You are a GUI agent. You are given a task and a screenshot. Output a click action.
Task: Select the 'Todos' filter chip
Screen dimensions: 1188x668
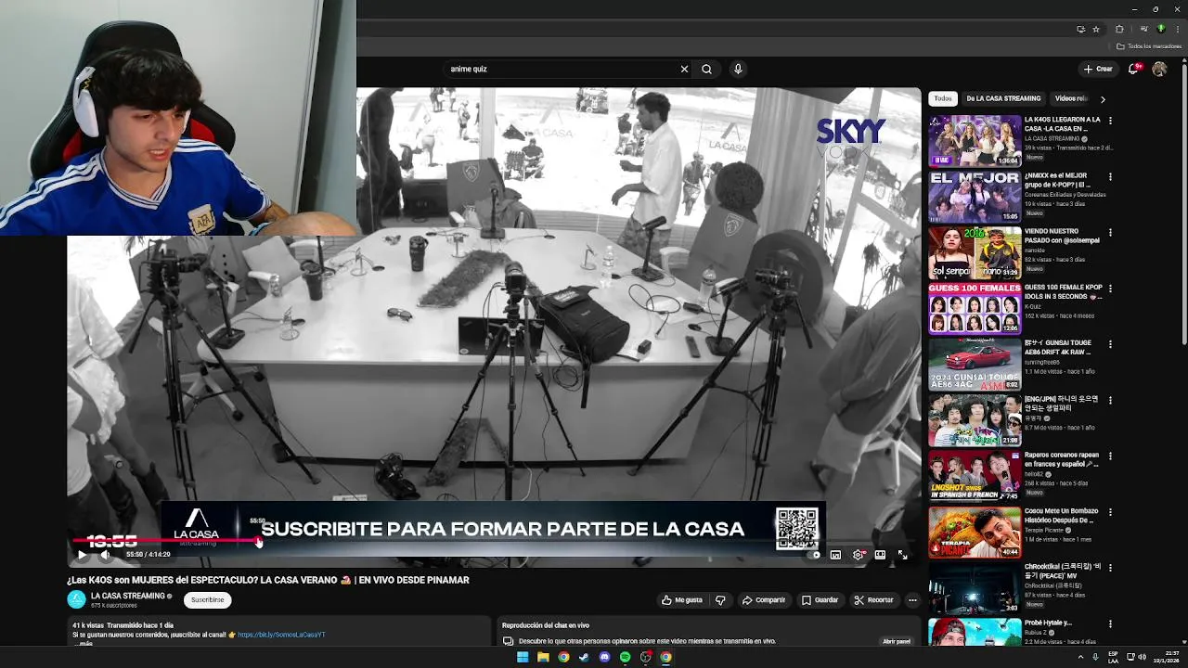coord(943,98)
